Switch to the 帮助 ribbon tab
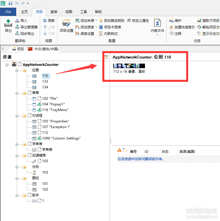Screen dimensions: 220x221 click(98, 12)
